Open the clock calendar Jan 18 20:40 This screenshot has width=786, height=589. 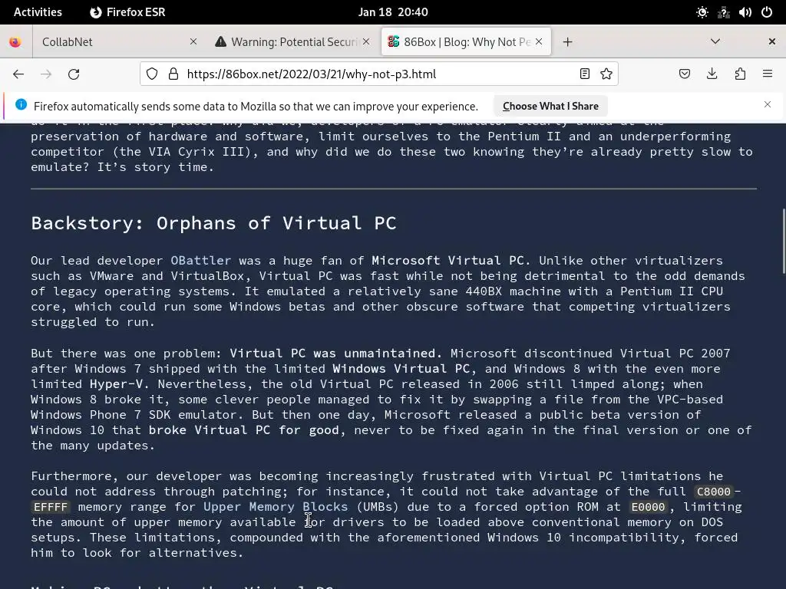(393, 12)
